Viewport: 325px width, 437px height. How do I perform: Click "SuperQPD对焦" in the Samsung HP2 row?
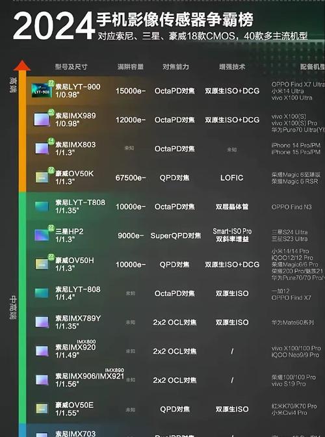click(175, 235)
